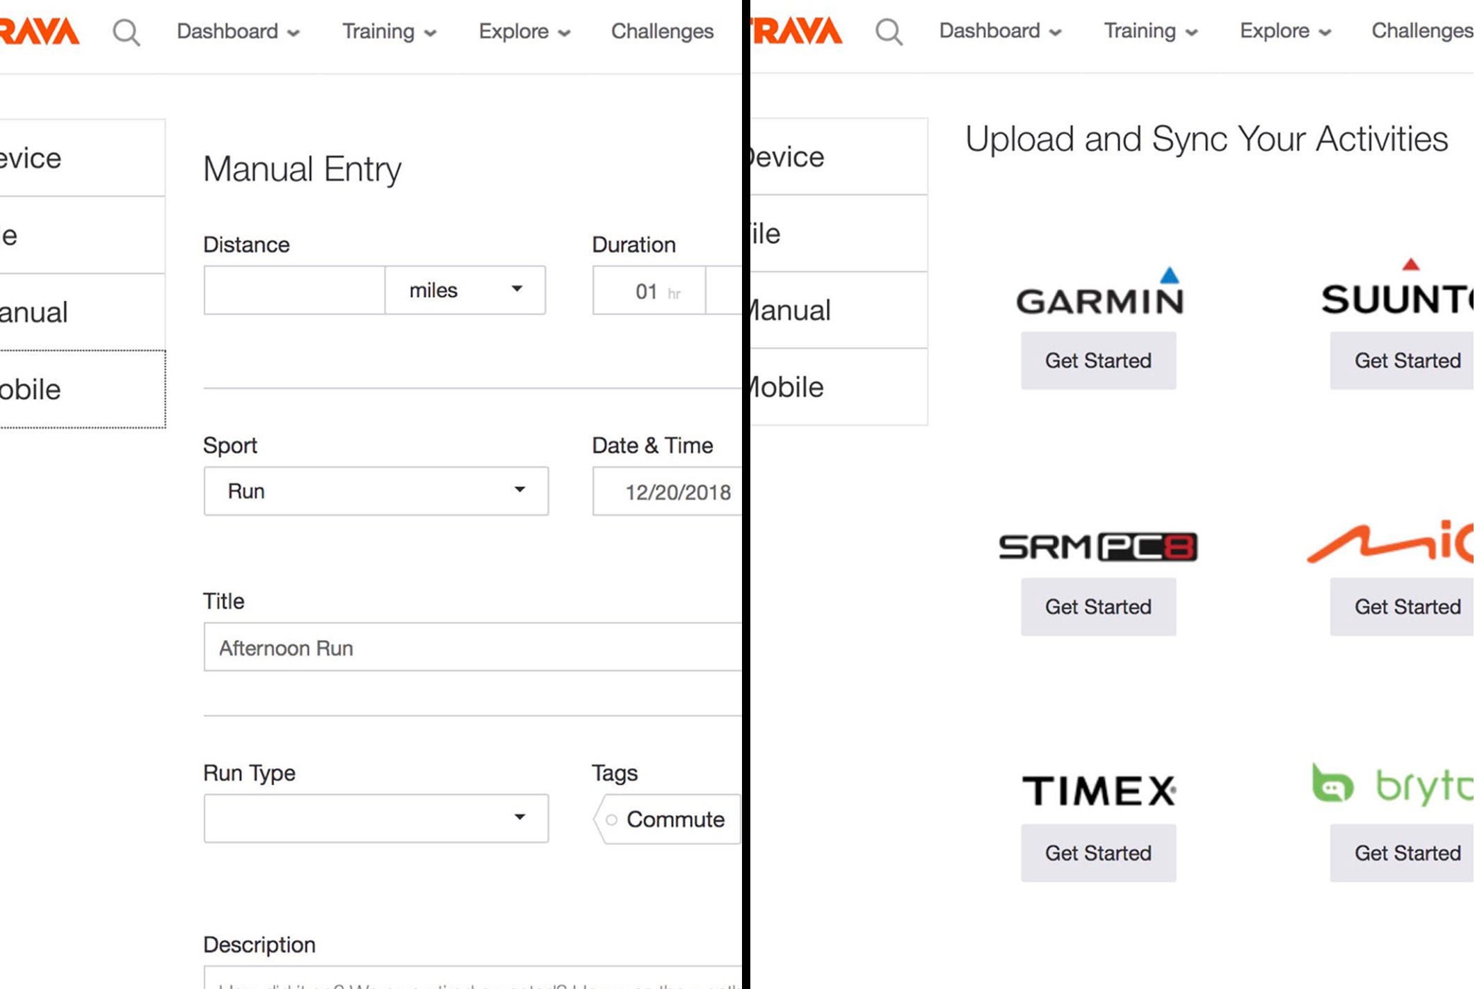
Task: Open the Run Type dropdown
Action: [376, 818]
